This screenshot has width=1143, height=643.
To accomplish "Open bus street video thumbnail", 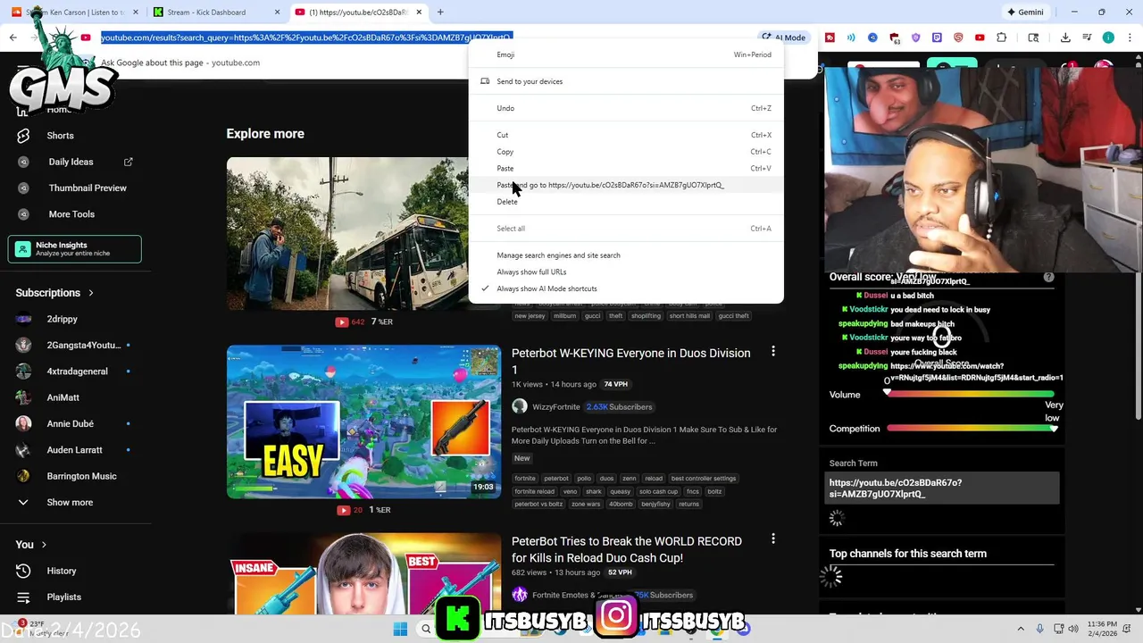I will (x=347, y=234).
